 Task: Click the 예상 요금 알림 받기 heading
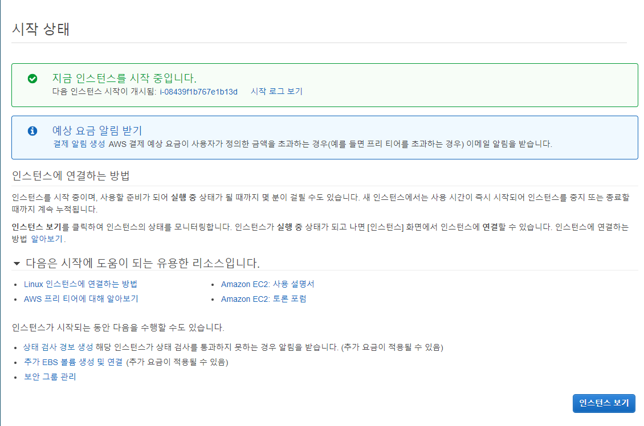[97, 130]
